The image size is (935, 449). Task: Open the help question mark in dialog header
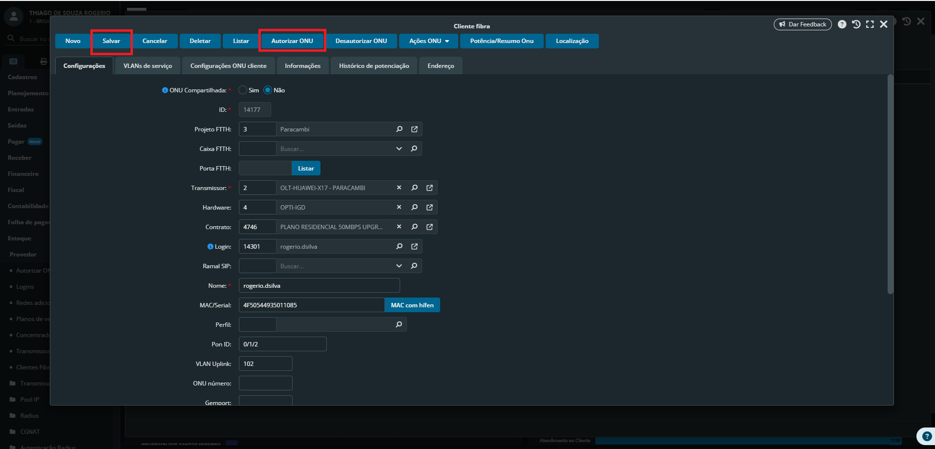842,24
